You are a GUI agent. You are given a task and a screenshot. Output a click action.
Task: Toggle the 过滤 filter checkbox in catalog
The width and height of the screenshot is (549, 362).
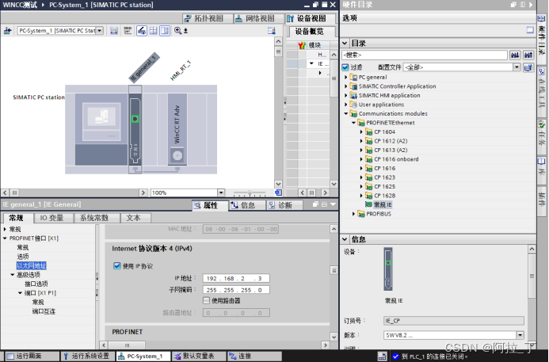click(x=345, y=67)
